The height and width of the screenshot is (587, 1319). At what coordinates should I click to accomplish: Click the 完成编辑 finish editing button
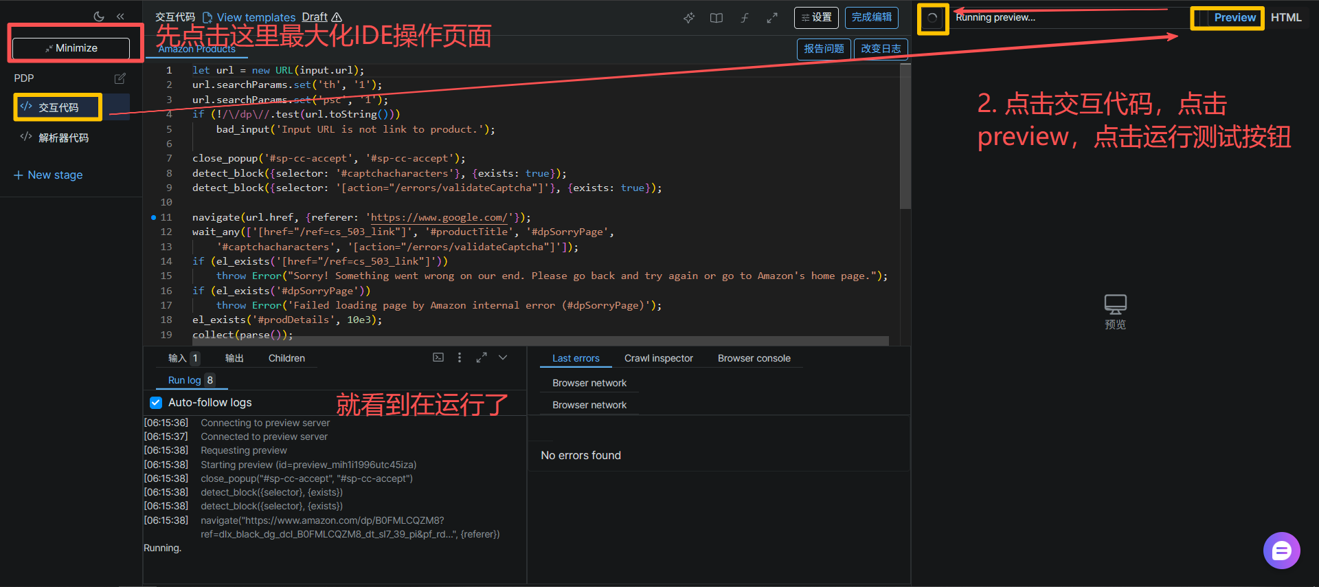872,18
